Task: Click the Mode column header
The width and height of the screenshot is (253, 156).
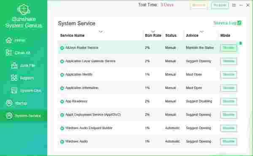Action: [225, 35]
